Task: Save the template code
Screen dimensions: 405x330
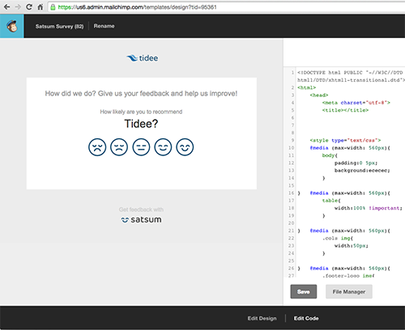Action: 304,292
